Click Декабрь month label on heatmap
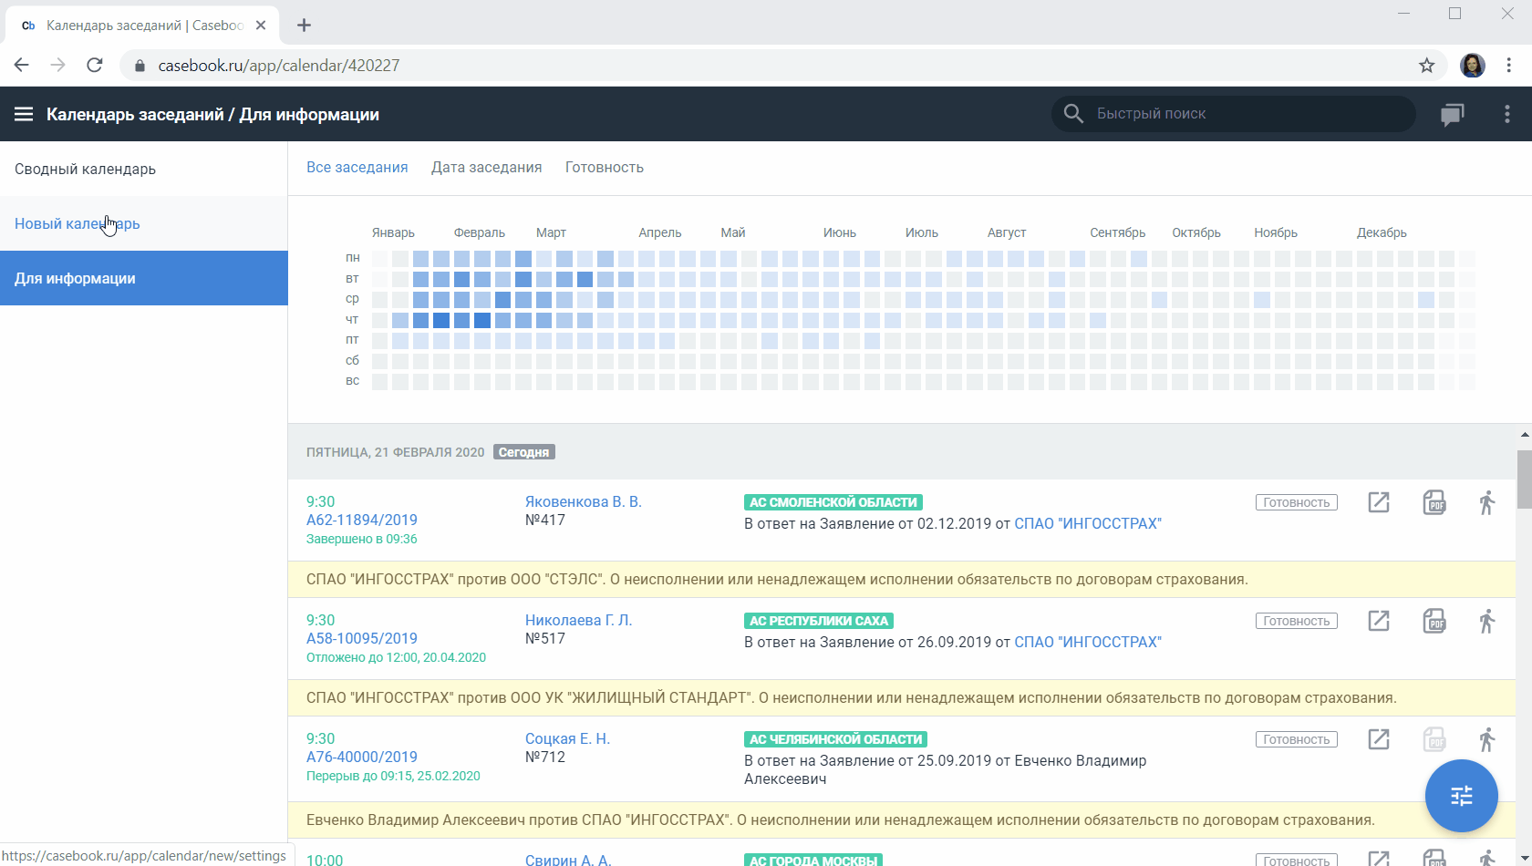This screenshot has height=866, width=1532. coord(1382,233)
